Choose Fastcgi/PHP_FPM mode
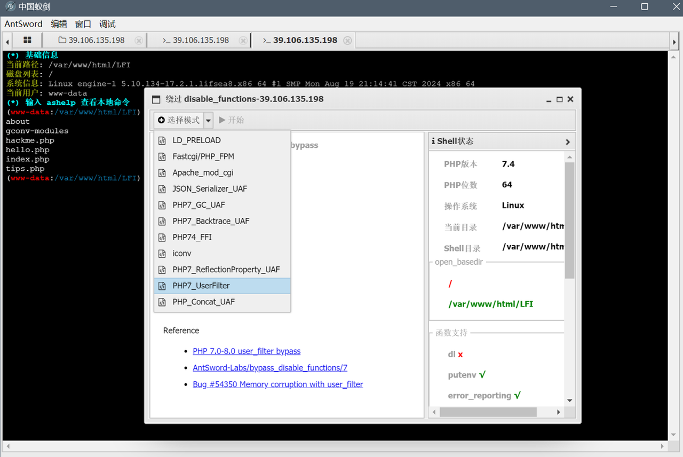Viewport: 683px width, 457px height. tap(223, 156)
